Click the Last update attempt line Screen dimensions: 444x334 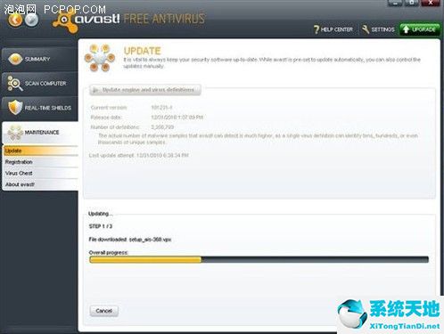pyautogui.click(x=139, y=155)
